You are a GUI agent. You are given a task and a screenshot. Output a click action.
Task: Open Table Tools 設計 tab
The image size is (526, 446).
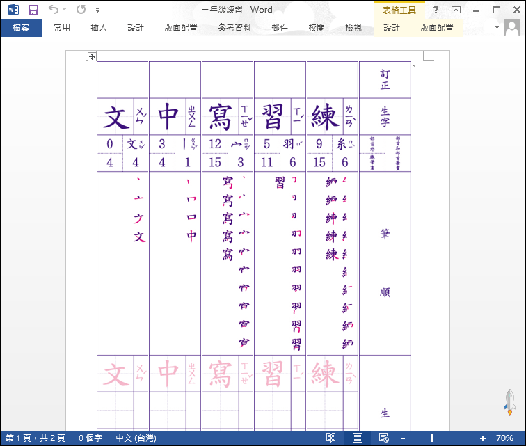pyautogui.click(x=392, y=28)
